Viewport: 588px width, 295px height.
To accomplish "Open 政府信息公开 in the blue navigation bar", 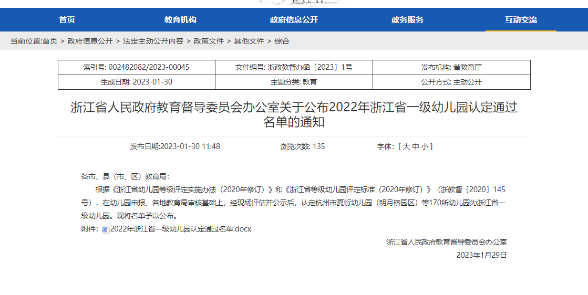I will pyautogui.click(x=294, y=20).
